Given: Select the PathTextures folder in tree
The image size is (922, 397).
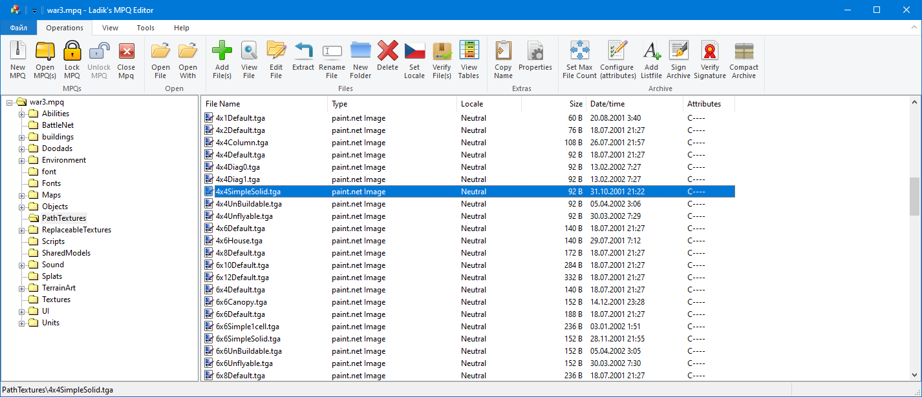Looking at the screenshot, I should [x=64, y=218].
